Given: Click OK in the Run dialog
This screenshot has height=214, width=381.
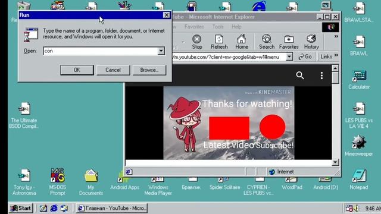Looking at the screenshot, I should point(77,70).
